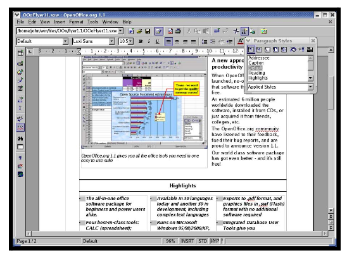The width and height of the screenshot is (347, 255).
Task: Select Frame Styles icon in Stylist
Action: pyautogui.click(x=267, y=49)
